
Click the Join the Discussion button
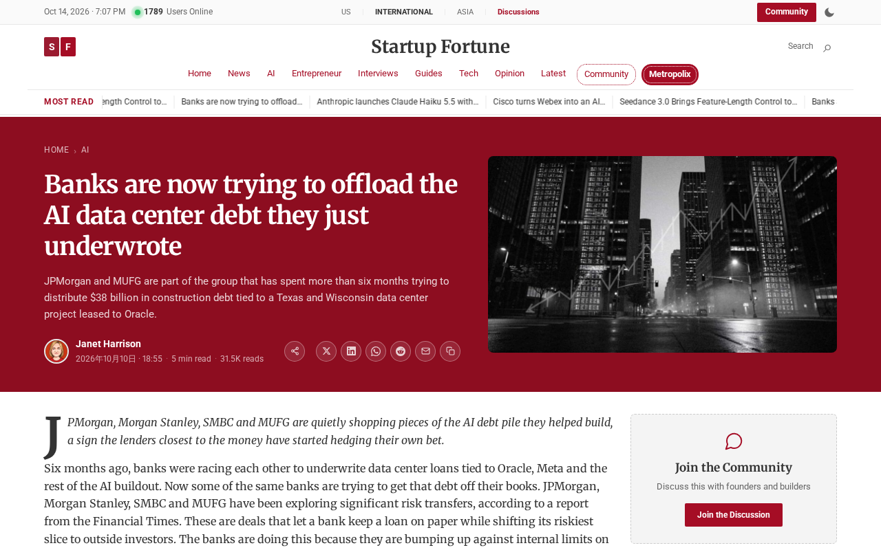(734, 515)
